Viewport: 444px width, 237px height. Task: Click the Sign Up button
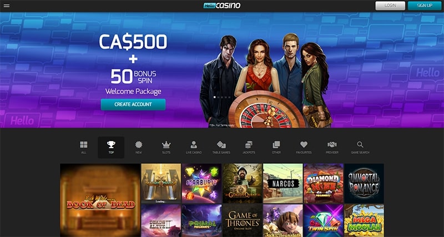click(x=425, y=6)
